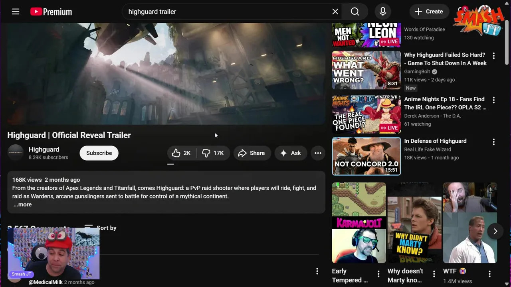This screenshot has width=511, height=287.
Task: Click the search magnifier button
Action: pyautogui.click(x=355, y=12)
